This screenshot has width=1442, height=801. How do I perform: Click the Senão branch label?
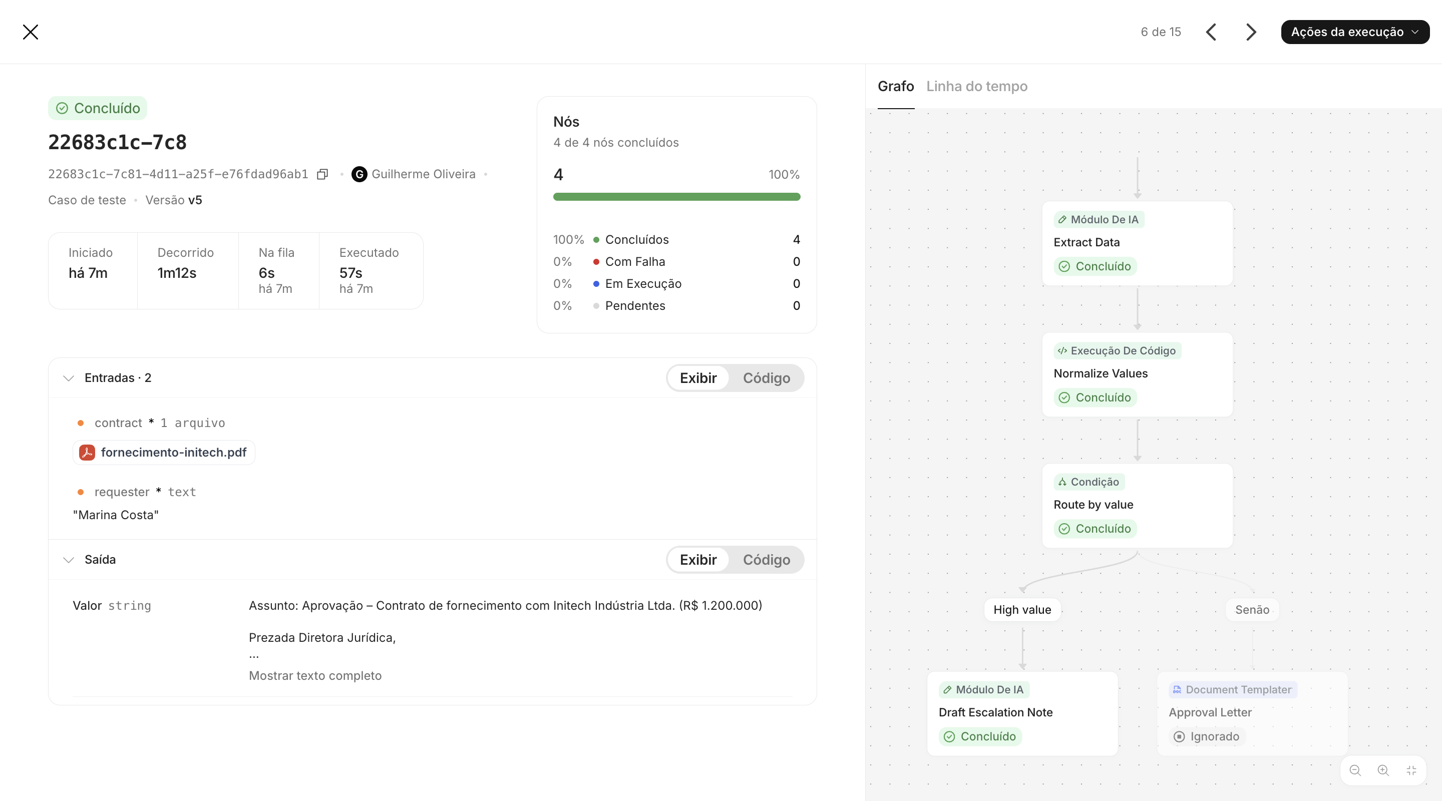pos(1252,610)
